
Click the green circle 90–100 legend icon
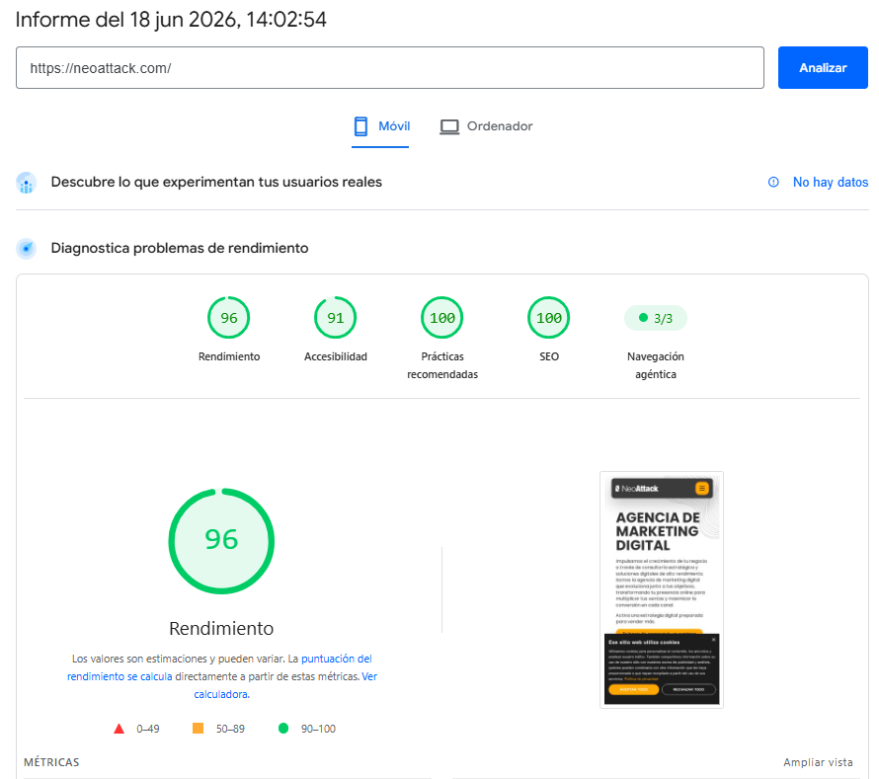283,728
